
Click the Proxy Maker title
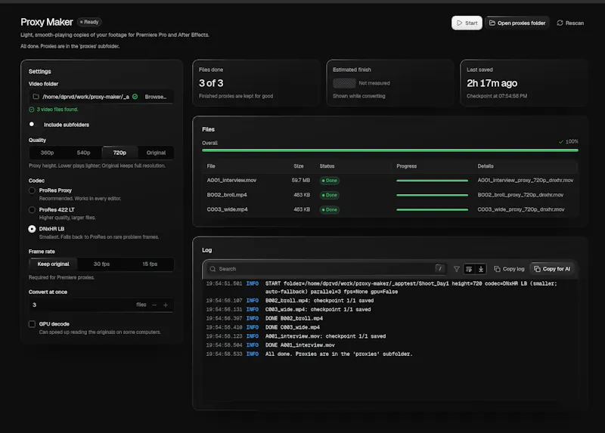click(x=47, y=22)
